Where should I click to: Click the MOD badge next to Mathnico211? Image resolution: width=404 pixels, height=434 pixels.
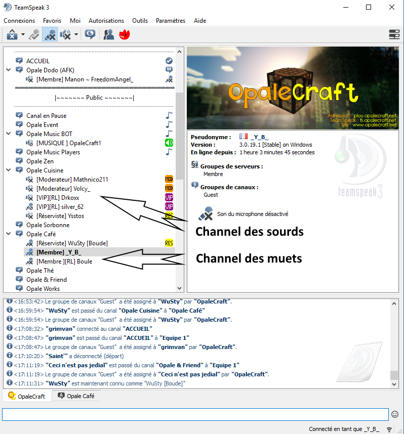point(169,180)
